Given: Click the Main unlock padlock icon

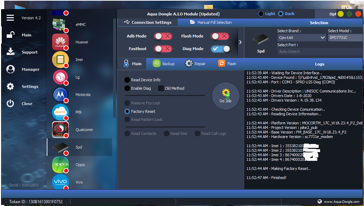Looking at the screenshot, I should tap(11, 35).
